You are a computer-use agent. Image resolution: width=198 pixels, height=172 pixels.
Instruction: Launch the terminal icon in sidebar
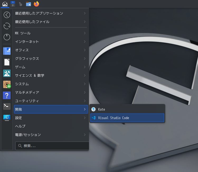7,106
